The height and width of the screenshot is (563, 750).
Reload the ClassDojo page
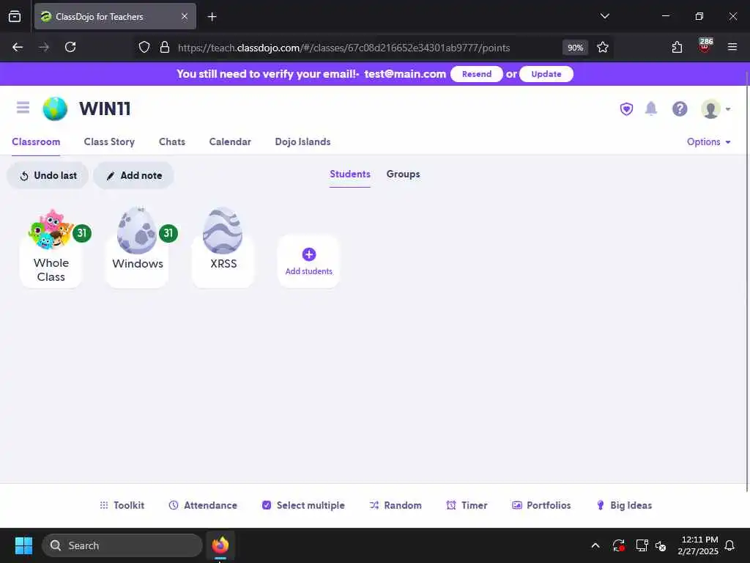click(70, 48)
